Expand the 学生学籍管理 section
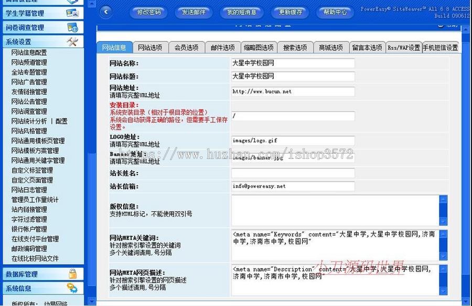 tap(44, 13)
